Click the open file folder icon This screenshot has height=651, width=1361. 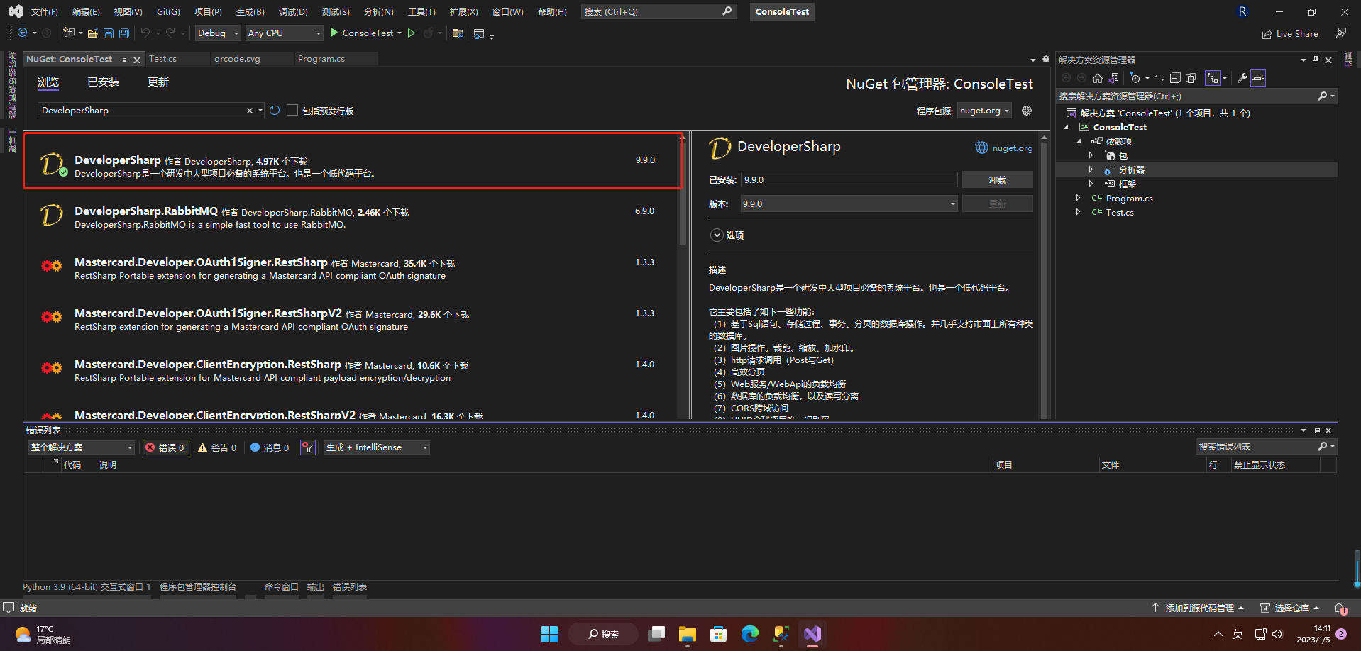(x=93, y=33)
